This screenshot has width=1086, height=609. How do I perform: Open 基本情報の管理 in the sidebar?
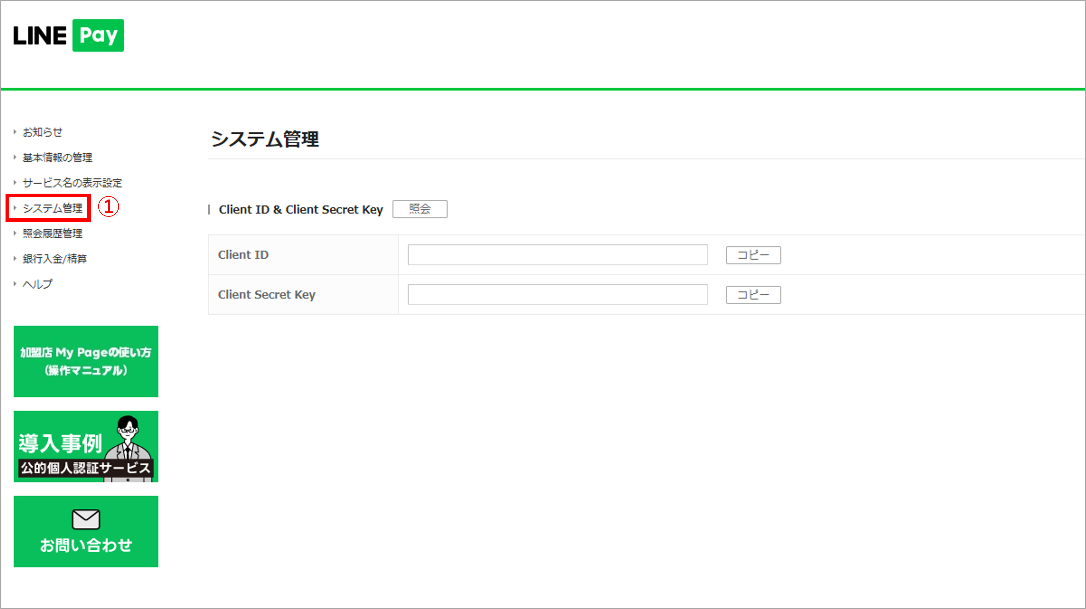pos(57,158)
